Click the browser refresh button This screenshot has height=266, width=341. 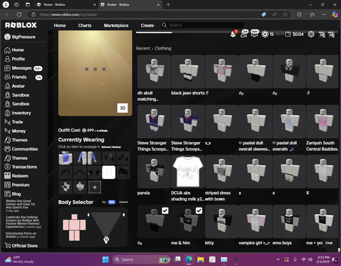click(x=19, y=14)
